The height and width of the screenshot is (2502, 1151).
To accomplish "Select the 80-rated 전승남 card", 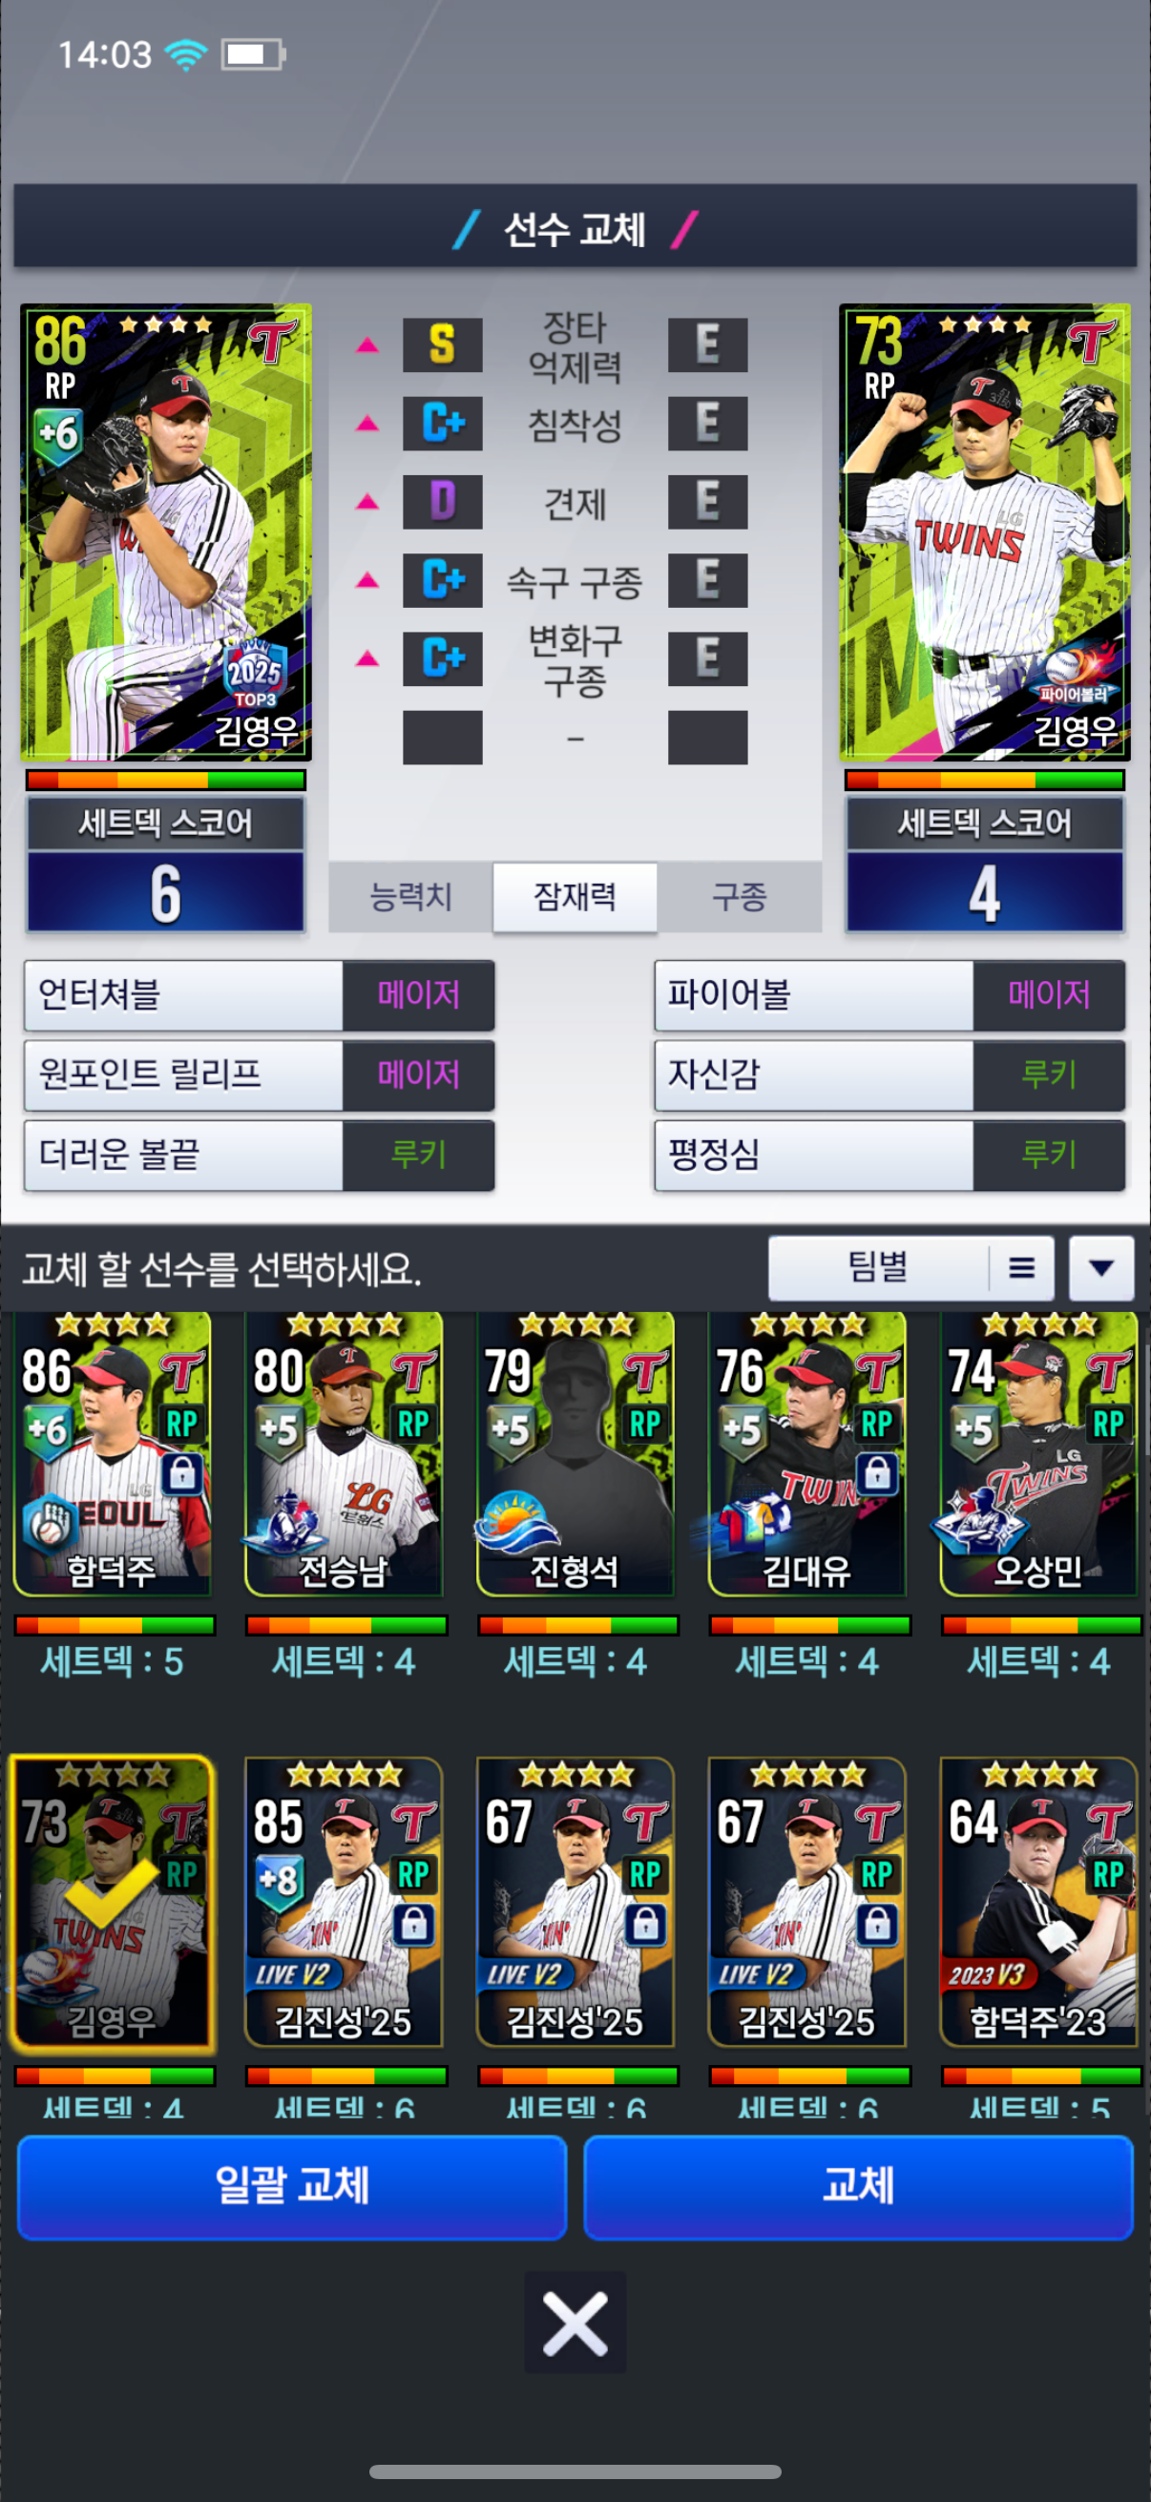I will pyautogui.click(x=344, y=1453).
